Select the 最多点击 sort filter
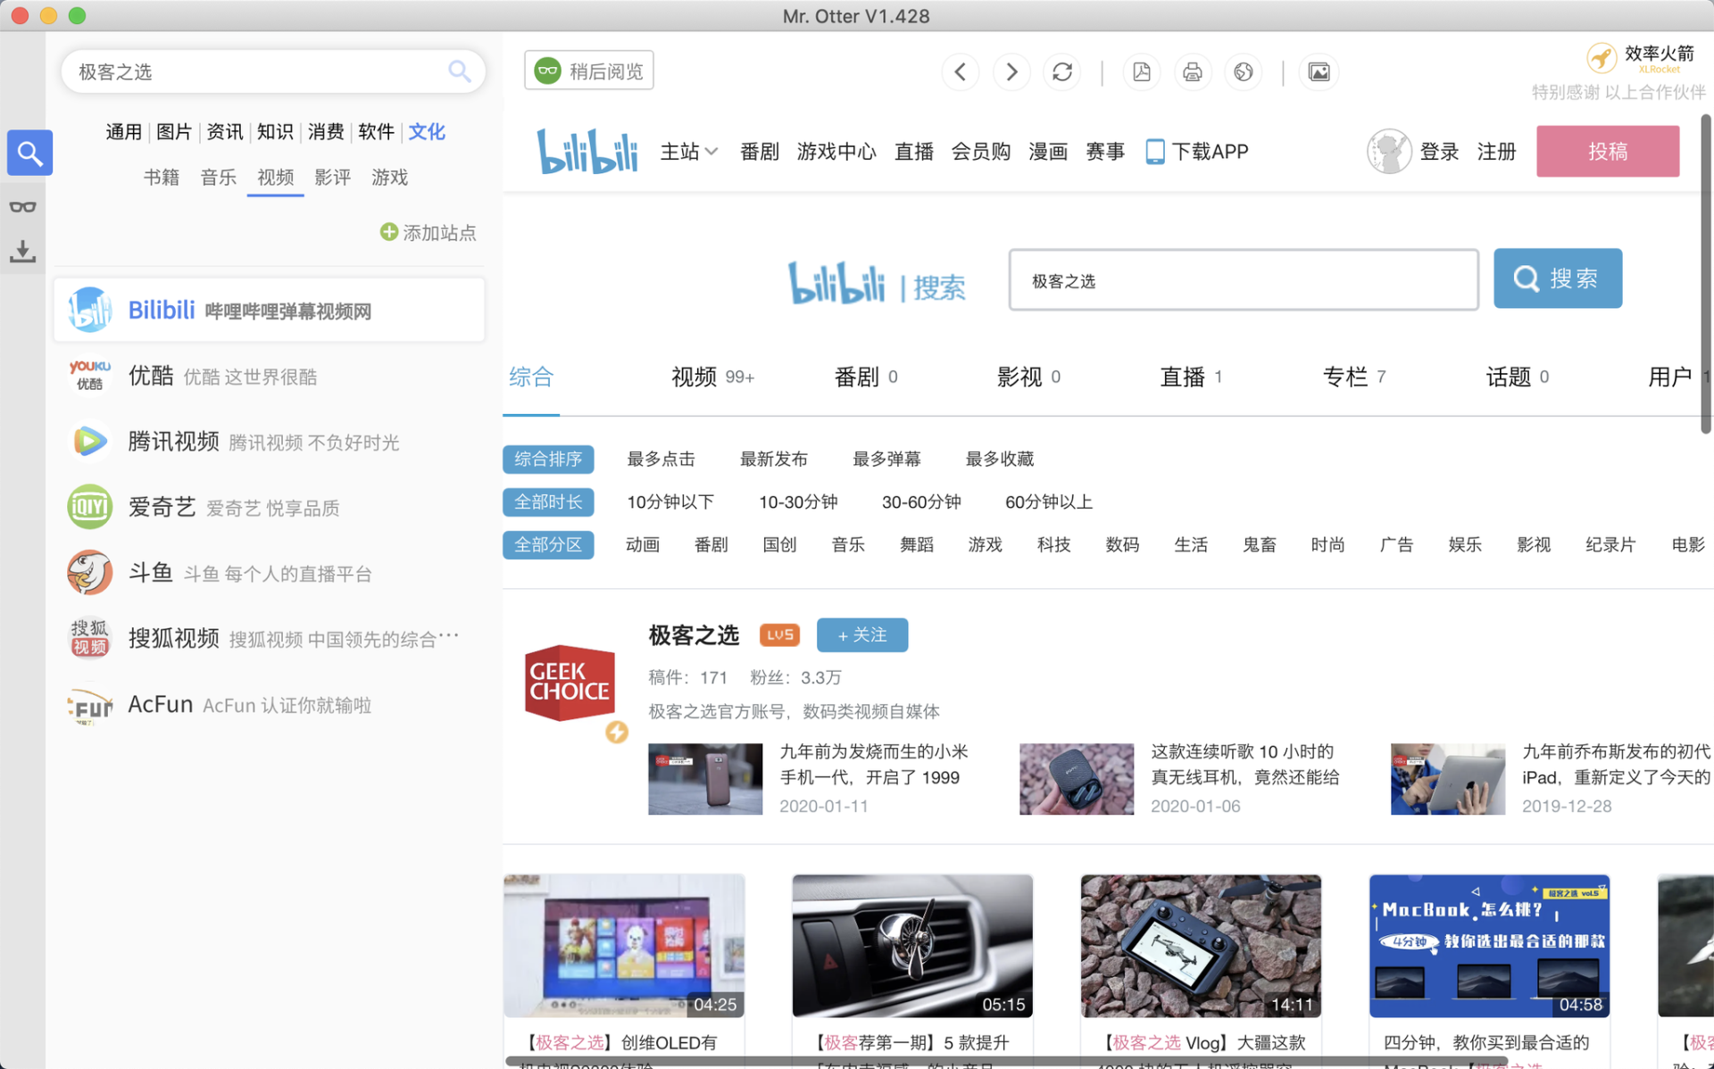Viewport: 1714px width, 1069px height. click(x=661, y=459)
